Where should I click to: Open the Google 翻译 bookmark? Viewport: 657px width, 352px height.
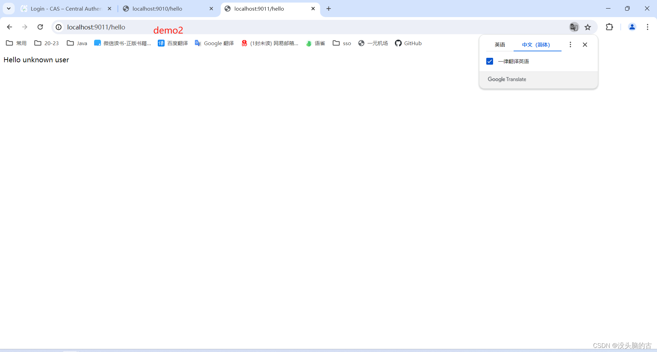(x=214, y=43)
